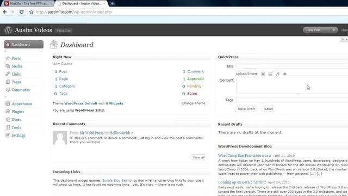Screen dimensions: 348x196
Task: Click the QuickPress add image icon
Action: pos(263,74)
